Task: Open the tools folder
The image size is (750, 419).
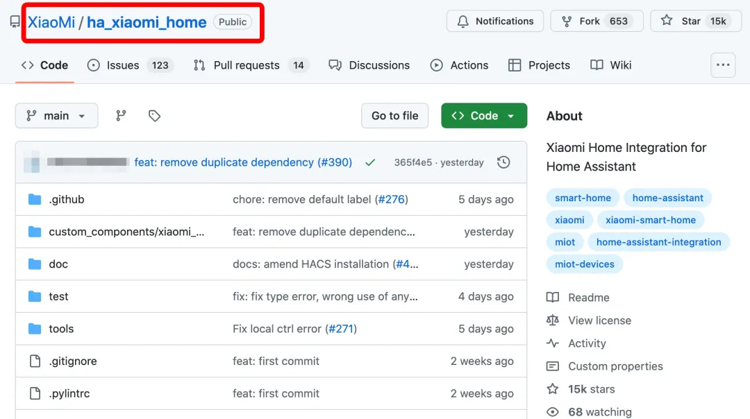Action: pos(61,329)
